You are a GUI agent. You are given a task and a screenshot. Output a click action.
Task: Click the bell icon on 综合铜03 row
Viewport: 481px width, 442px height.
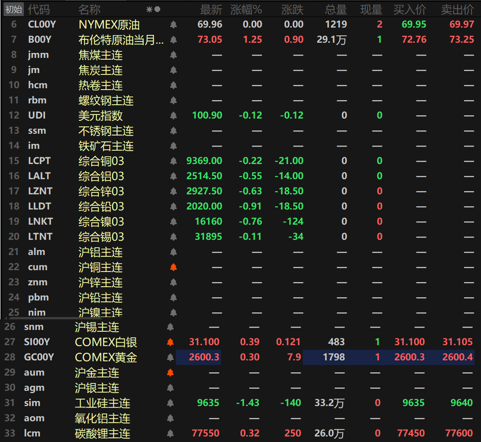click(173, 161)
